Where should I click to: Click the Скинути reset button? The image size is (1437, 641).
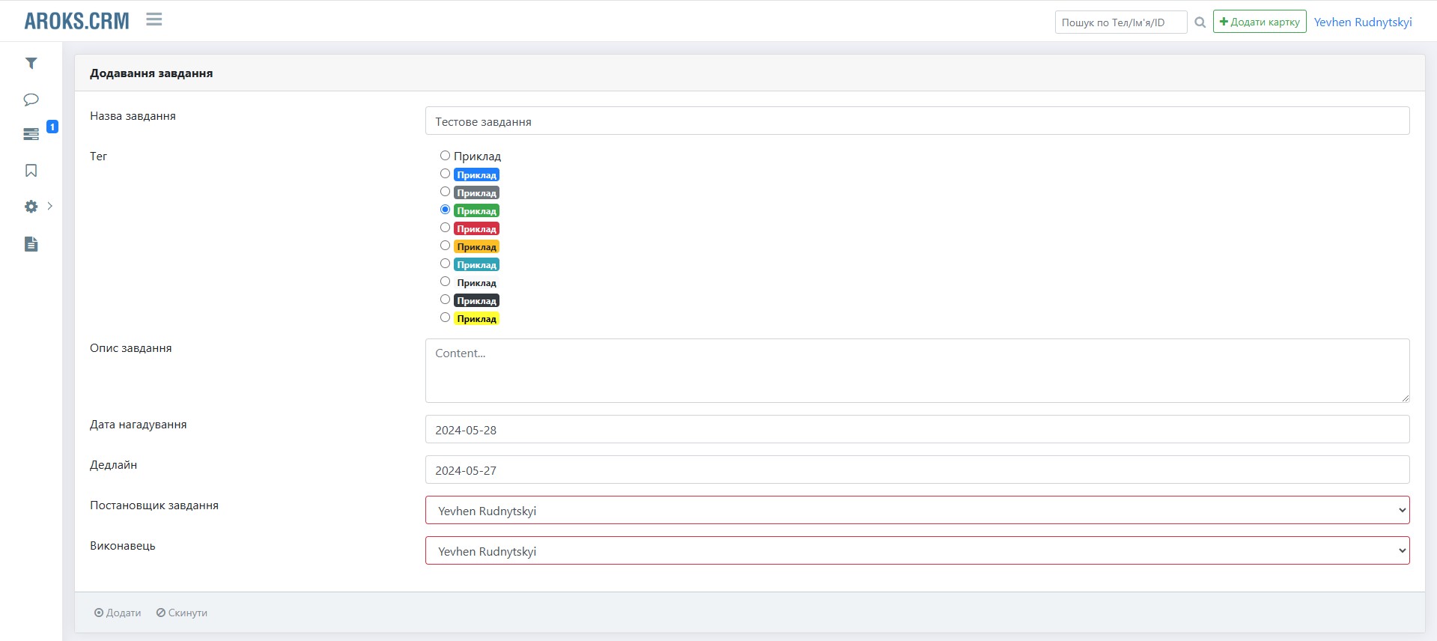pyautogui.click(x=182, y=613)
